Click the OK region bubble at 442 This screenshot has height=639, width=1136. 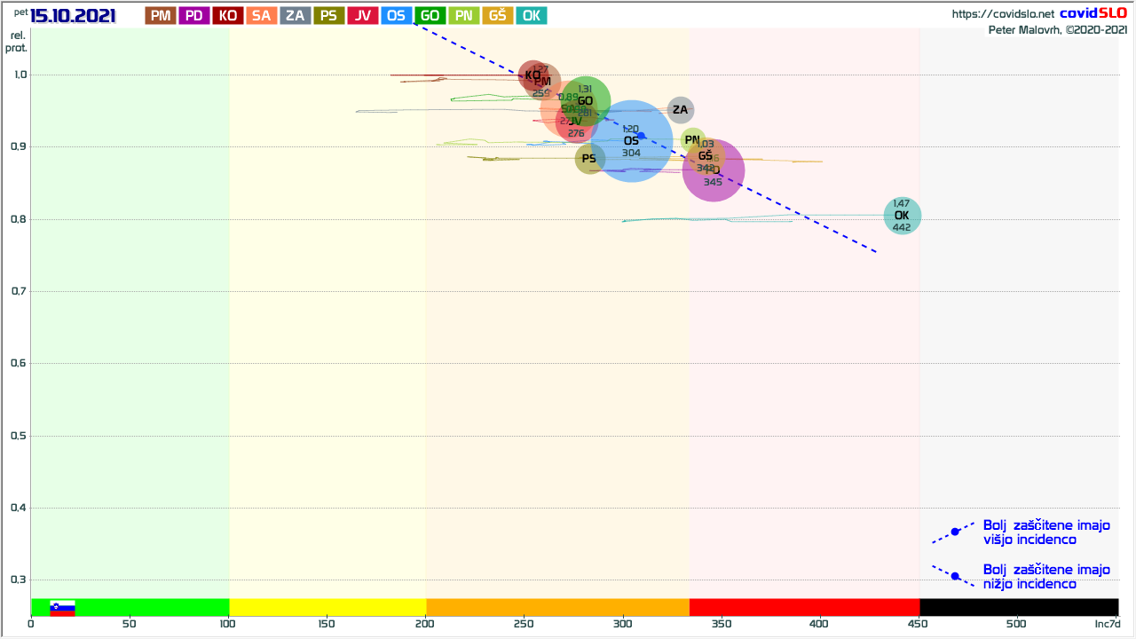[x=902, y=216]
